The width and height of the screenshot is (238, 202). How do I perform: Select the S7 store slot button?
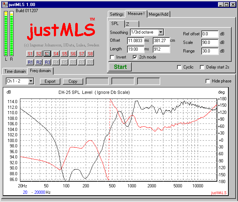(81, 54)
